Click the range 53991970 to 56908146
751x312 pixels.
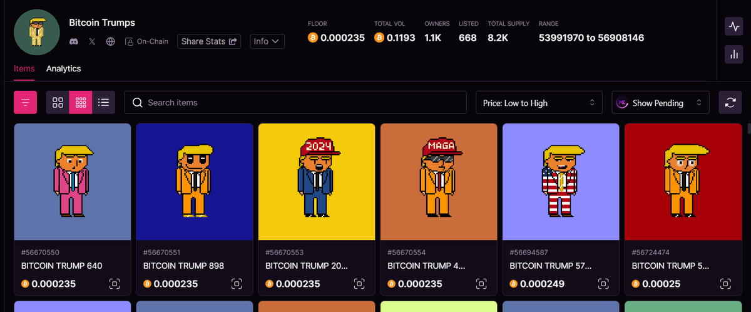pos(591,38)
